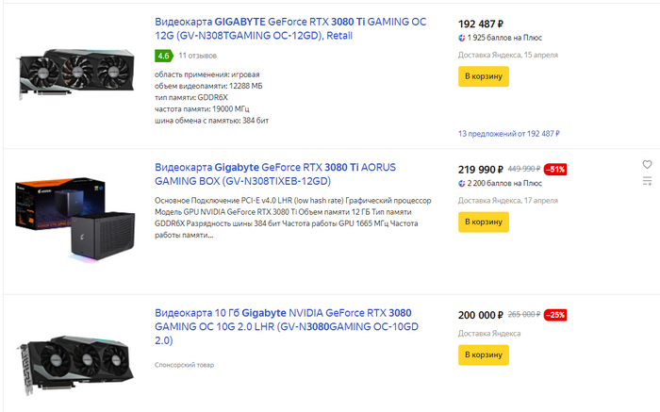The width and height of the screenshot is (660, 412).
Task: Click the red −51% discount badge
Action: coord(554,169)
